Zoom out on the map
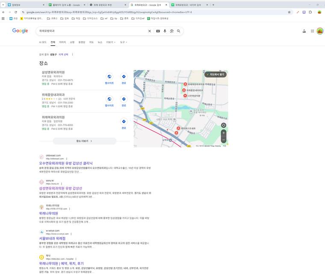 (x=223, y=140)
